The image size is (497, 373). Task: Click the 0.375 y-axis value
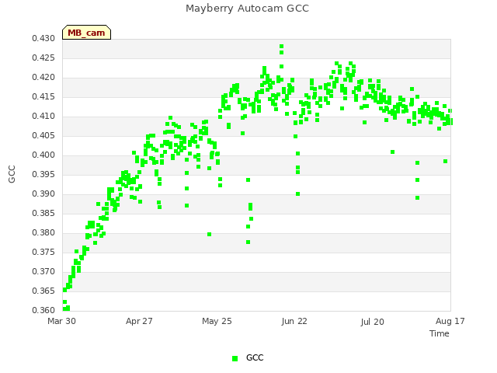(x=43, y=252)
